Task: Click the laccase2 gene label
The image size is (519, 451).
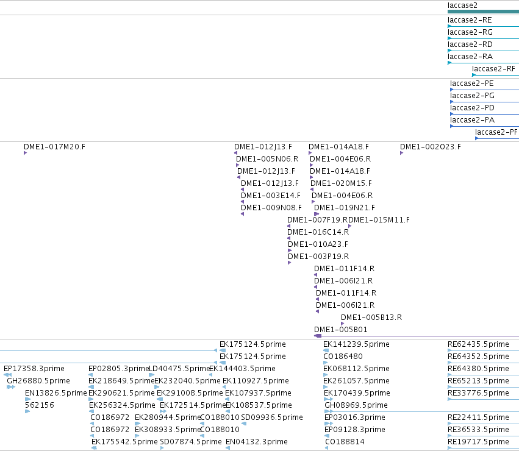Action: pos(462,5)
